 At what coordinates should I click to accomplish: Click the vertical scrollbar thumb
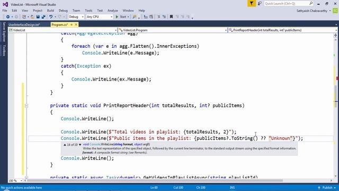coord(336,97)
